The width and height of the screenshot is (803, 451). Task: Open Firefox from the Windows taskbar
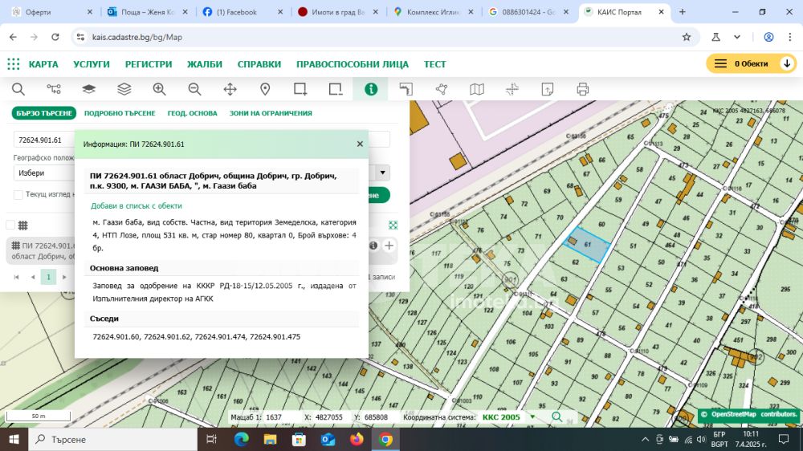coord(357,439)
